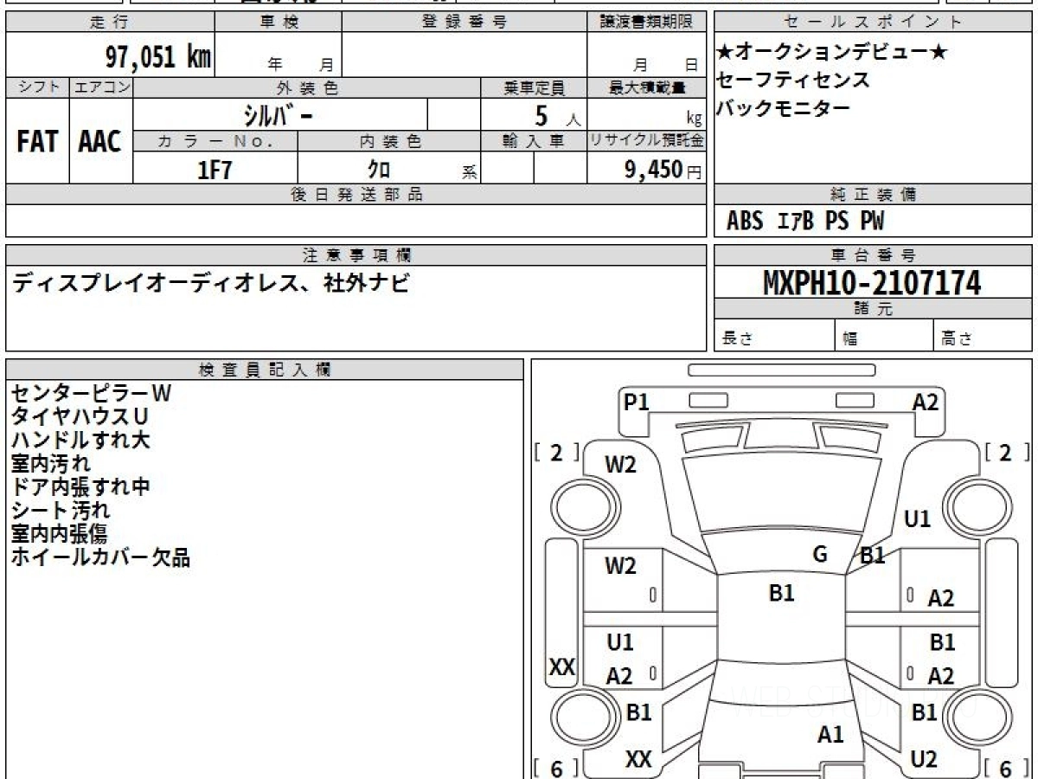Select the 高さ label

(956, 338)
